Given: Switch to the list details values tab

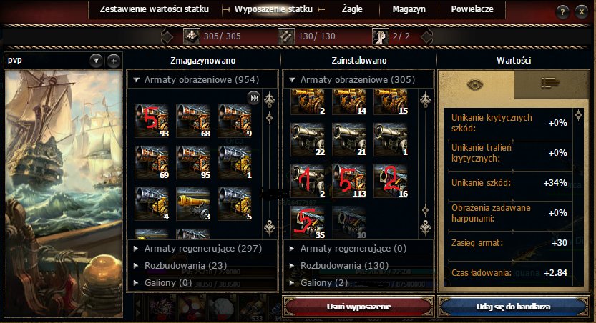Looking at the screenshot, I should pos(550,83).
